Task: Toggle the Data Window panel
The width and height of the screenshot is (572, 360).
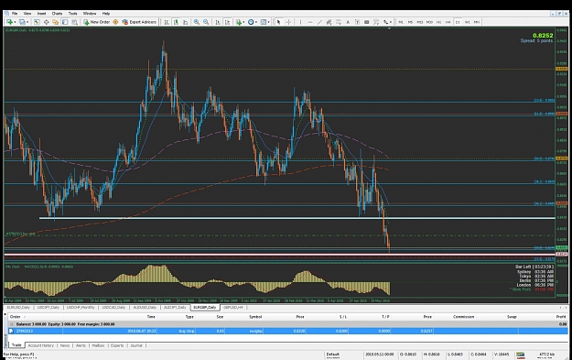Action: point(47,22)
